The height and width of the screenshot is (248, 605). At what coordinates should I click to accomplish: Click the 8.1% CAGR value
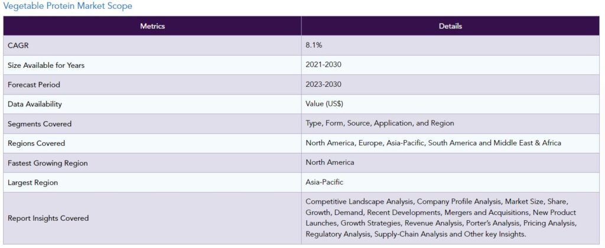314,45
